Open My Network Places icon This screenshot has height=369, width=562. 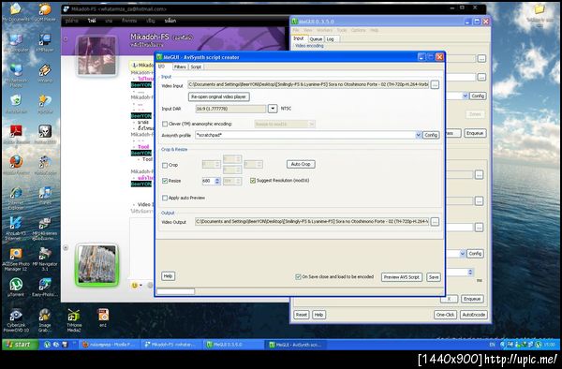pos(16,75)
